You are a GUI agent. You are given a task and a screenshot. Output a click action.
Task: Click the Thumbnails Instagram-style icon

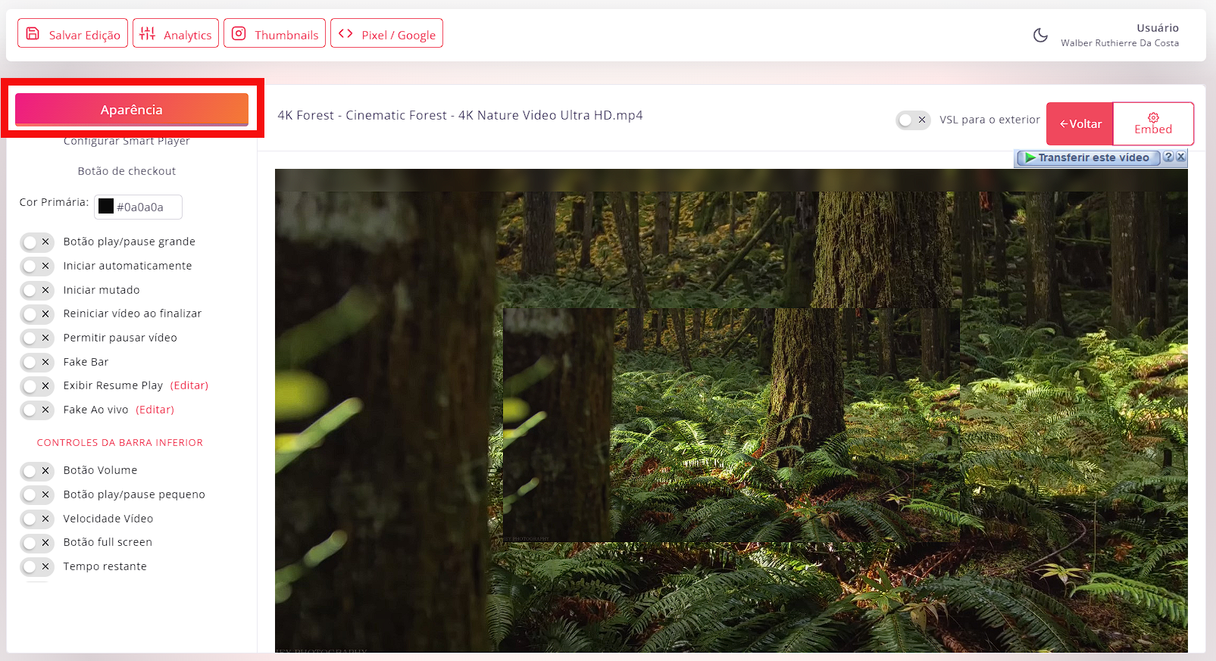click(239, 33)
